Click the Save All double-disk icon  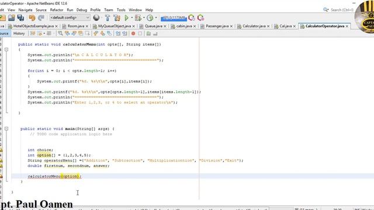20,17
